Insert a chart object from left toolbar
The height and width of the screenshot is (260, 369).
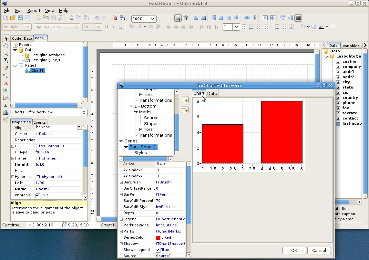pos(6,113)
